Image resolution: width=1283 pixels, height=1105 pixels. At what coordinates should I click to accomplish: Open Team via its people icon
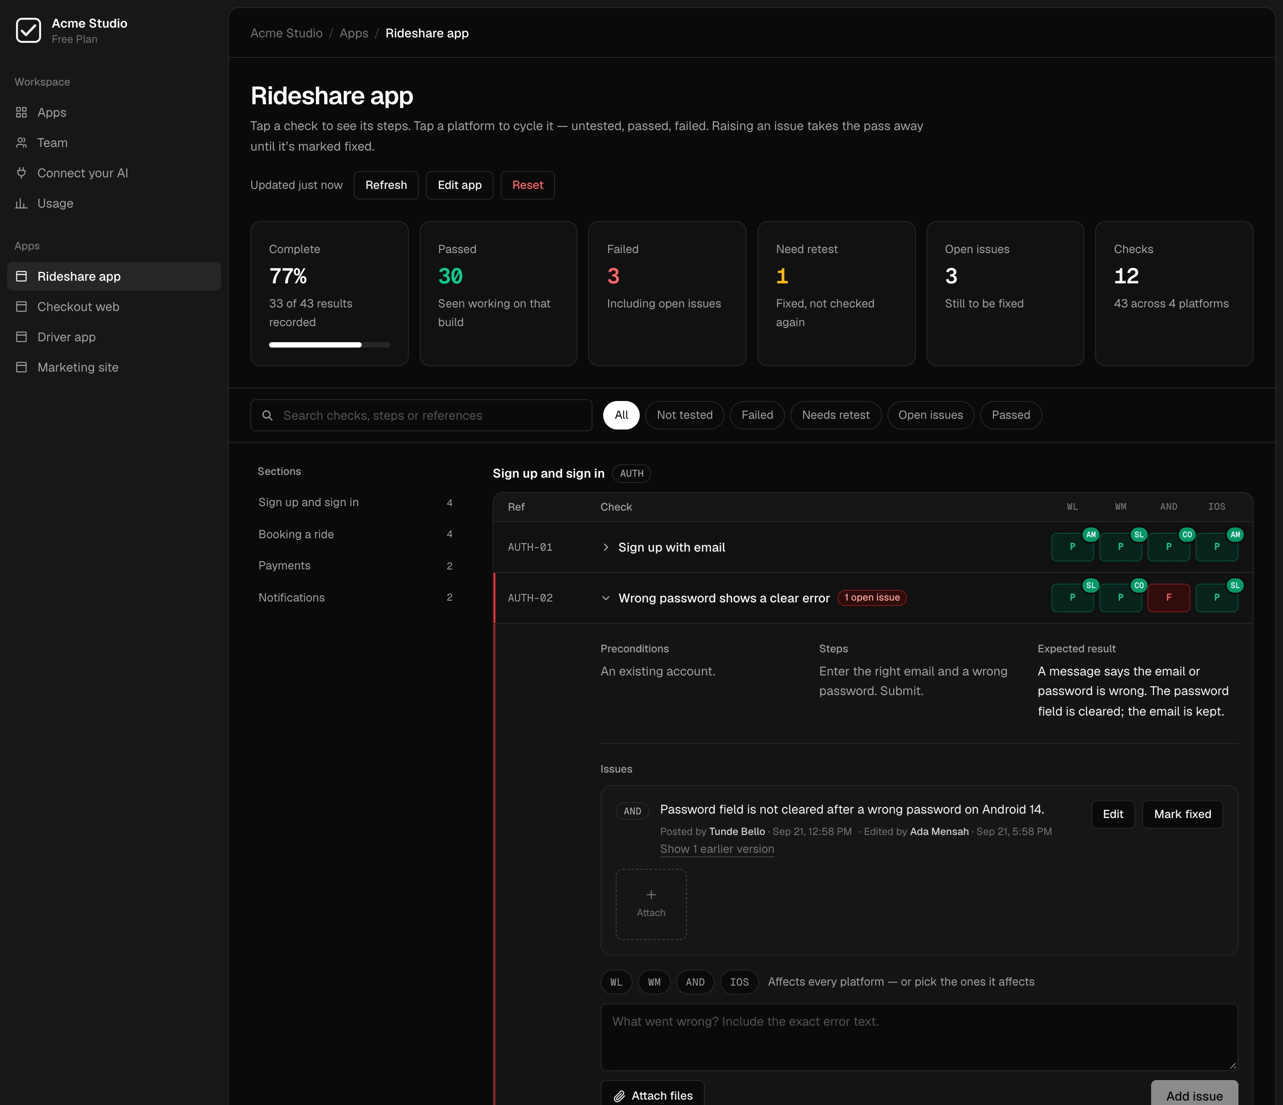(x=21, y=143)
